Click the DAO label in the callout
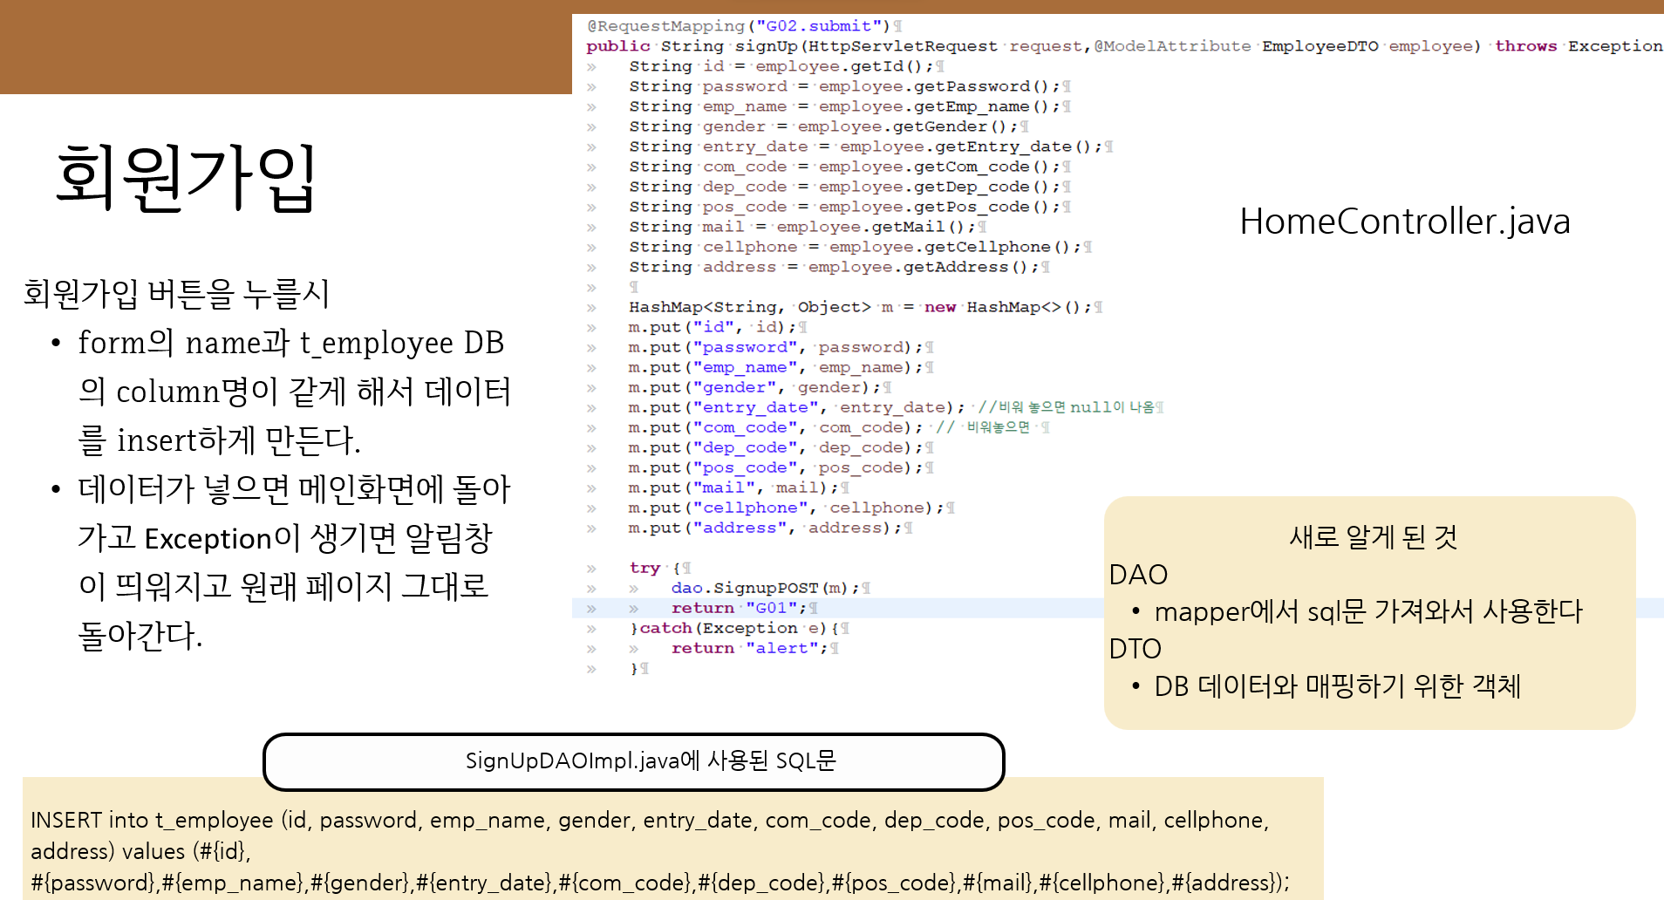The height and width of the screenshot is (900, 1664). 1138,575
